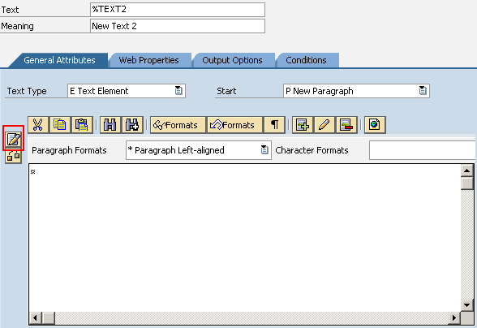This screenshot has width=477, height=328.
Task: Click the Change Field pencil icon
Action: pos(324,125)
